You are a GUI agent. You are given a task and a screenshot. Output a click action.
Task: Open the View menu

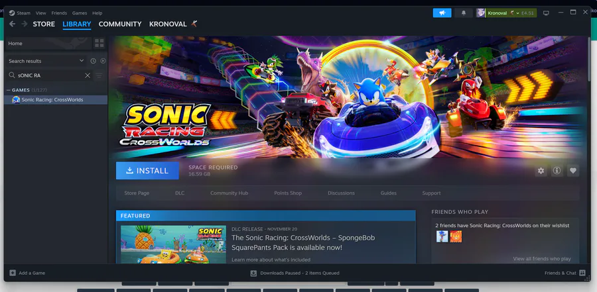click(x=40, y=13)
